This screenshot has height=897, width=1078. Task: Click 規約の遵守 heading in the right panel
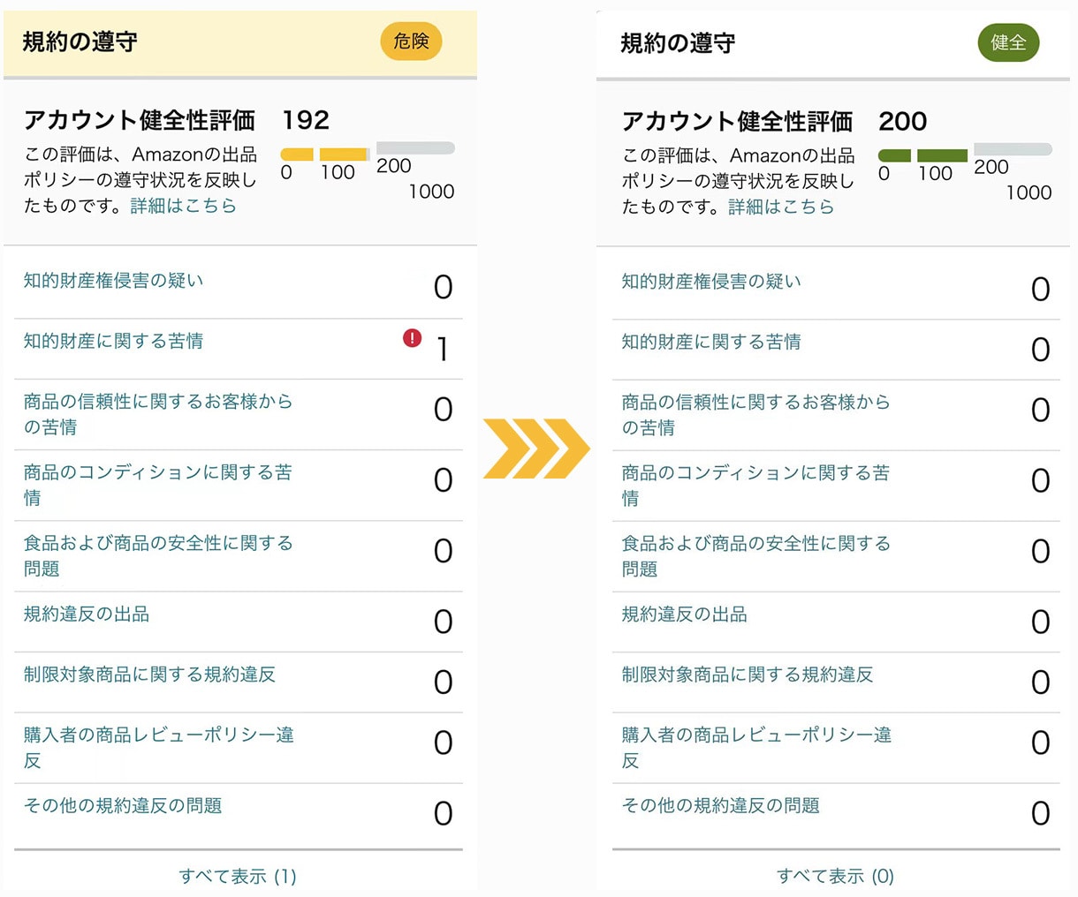[678, 42]
